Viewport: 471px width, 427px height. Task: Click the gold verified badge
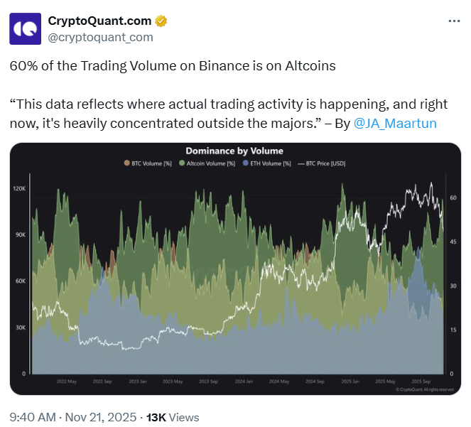pyautogui.click(x=161, y=21)
